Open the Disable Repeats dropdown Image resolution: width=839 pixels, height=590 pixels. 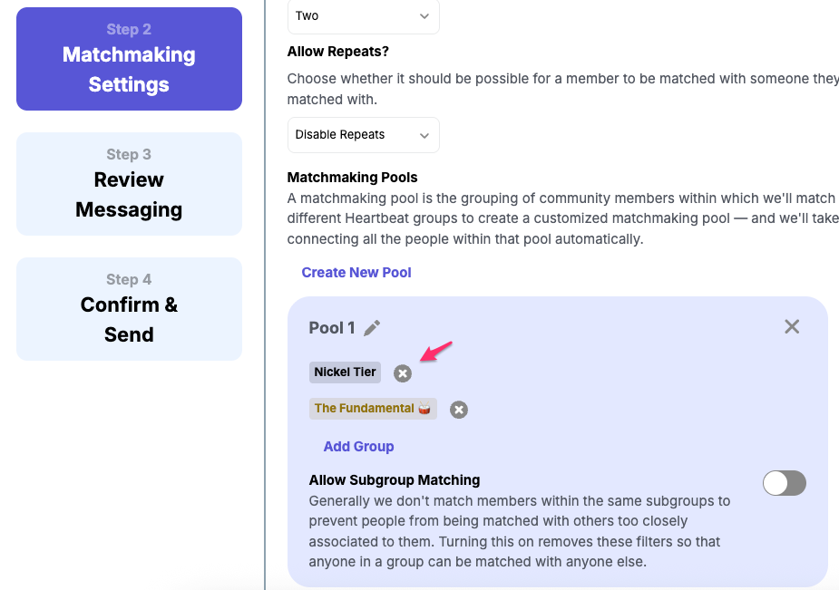click(363, 135)
